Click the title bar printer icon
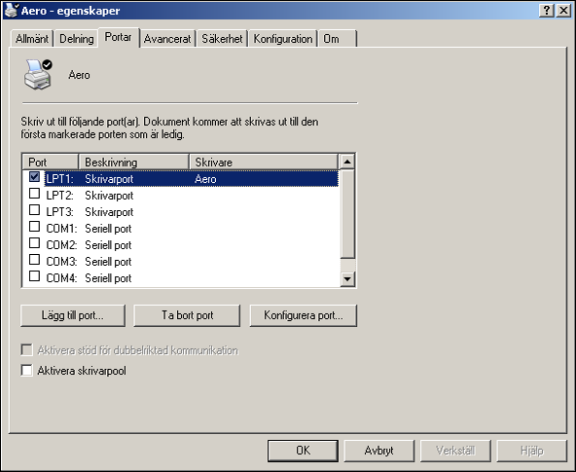 (x=12, y=10)
